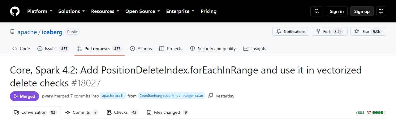Click the +804 additions count
396x123 pixels.
click(x=360, y=113)
